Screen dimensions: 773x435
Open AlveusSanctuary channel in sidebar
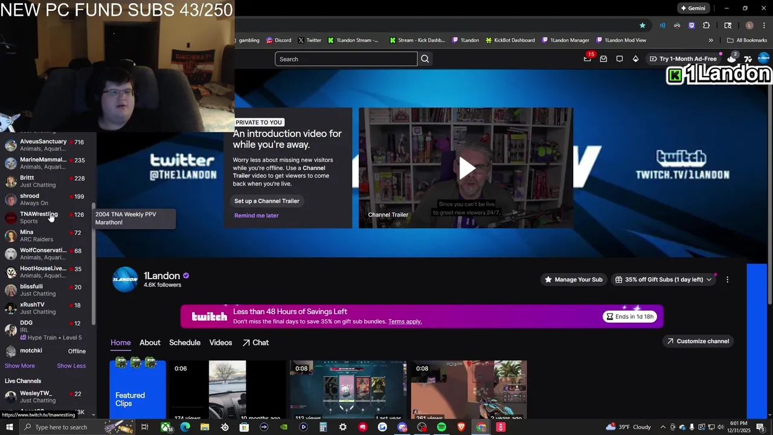(x=45, y=145)
